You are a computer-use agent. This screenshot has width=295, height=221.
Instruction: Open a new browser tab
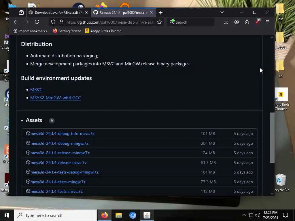click(x=160, y=13)
